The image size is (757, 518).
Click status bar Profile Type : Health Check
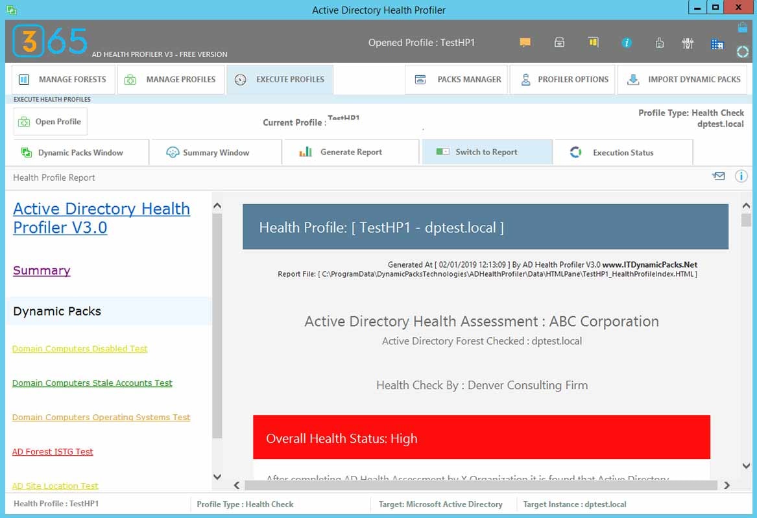(x=245, y=504)
